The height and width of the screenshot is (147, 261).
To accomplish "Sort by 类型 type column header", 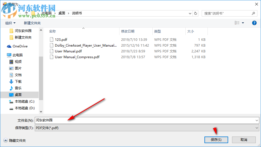I will (158, 31).
